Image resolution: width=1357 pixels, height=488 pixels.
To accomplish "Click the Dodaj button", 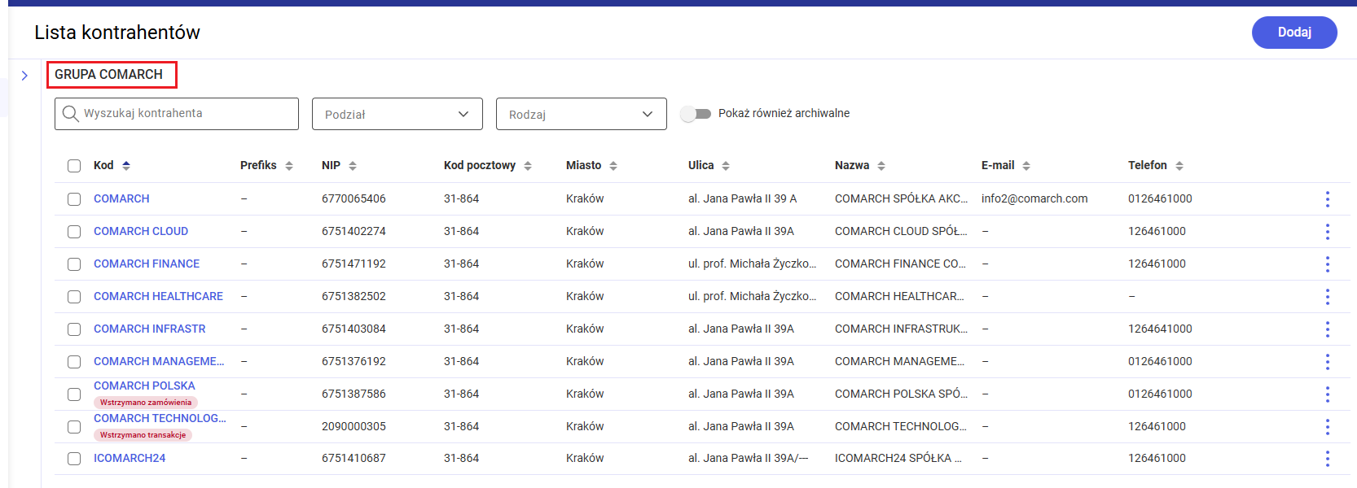I will pos(1294,33).
